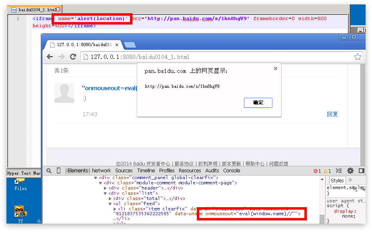
Task: Collapse the list div node
Action: pos(105,194)
